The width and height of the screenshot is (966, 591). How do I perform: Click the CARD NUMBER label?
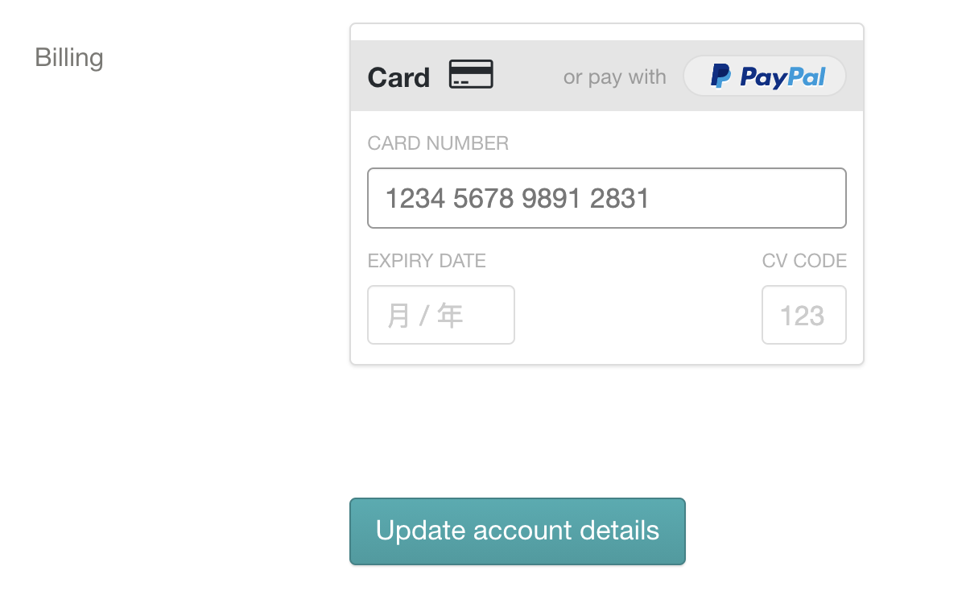click(x=438, y=143)
